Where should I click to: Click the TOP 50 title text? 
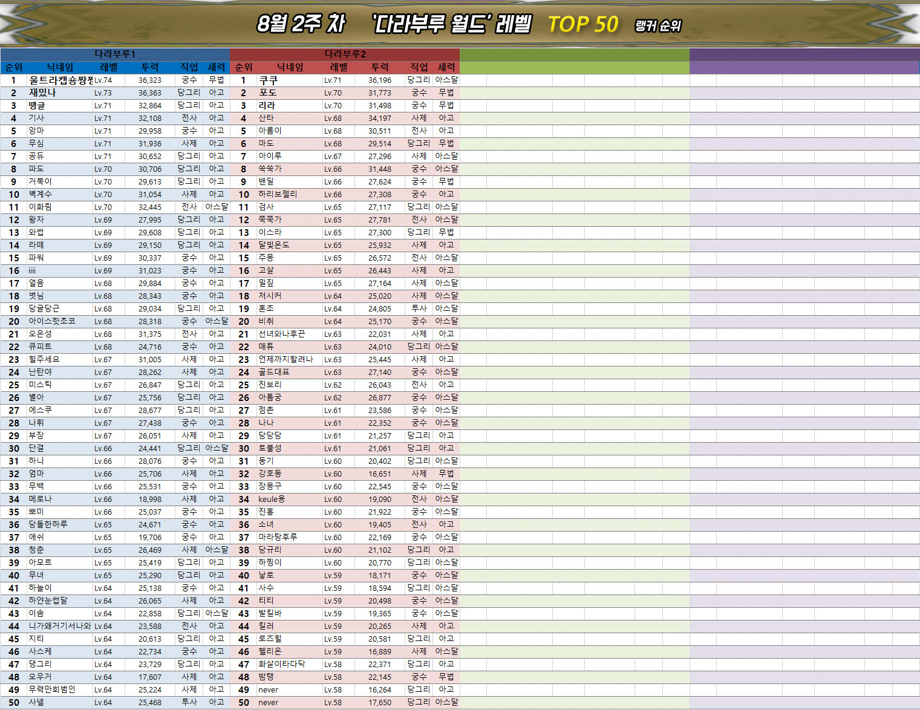click(x=582, y=24)
